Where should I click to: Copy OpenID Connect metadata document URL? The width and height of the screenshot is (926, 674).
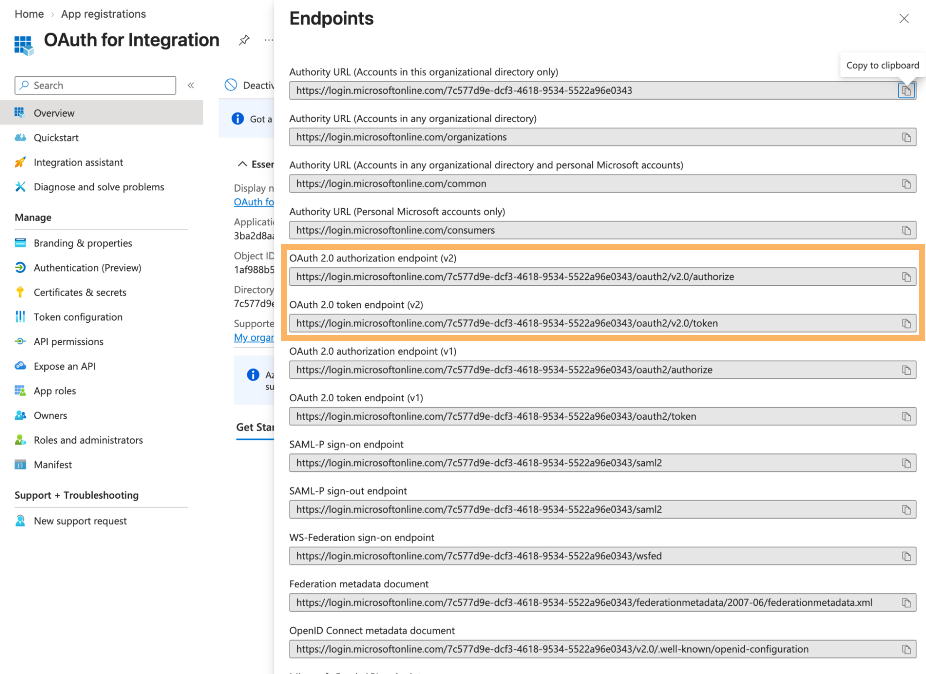[x=906, y=649]
